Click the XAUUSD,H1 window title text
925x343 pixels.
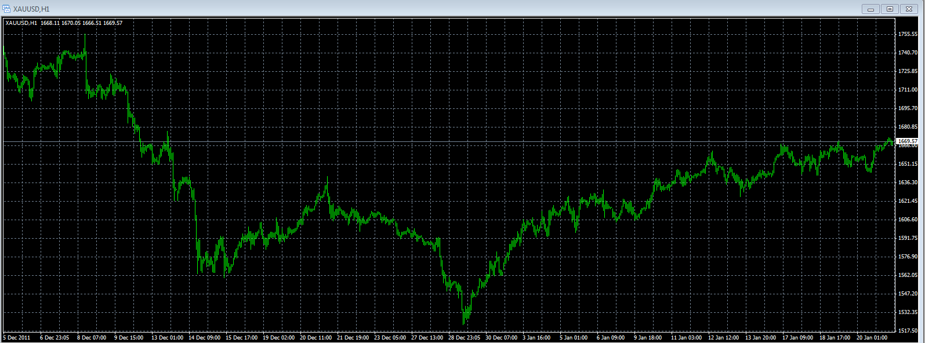[x=31, y=9]
